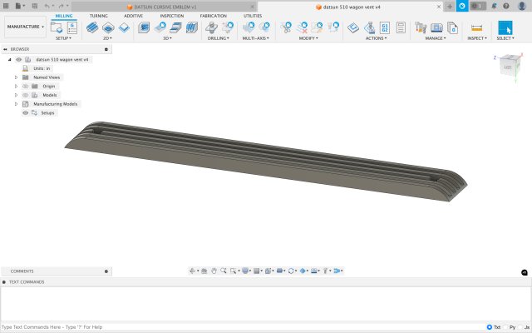Select the Py radio button
Screen dimensions: 532x333
[505, 327]
